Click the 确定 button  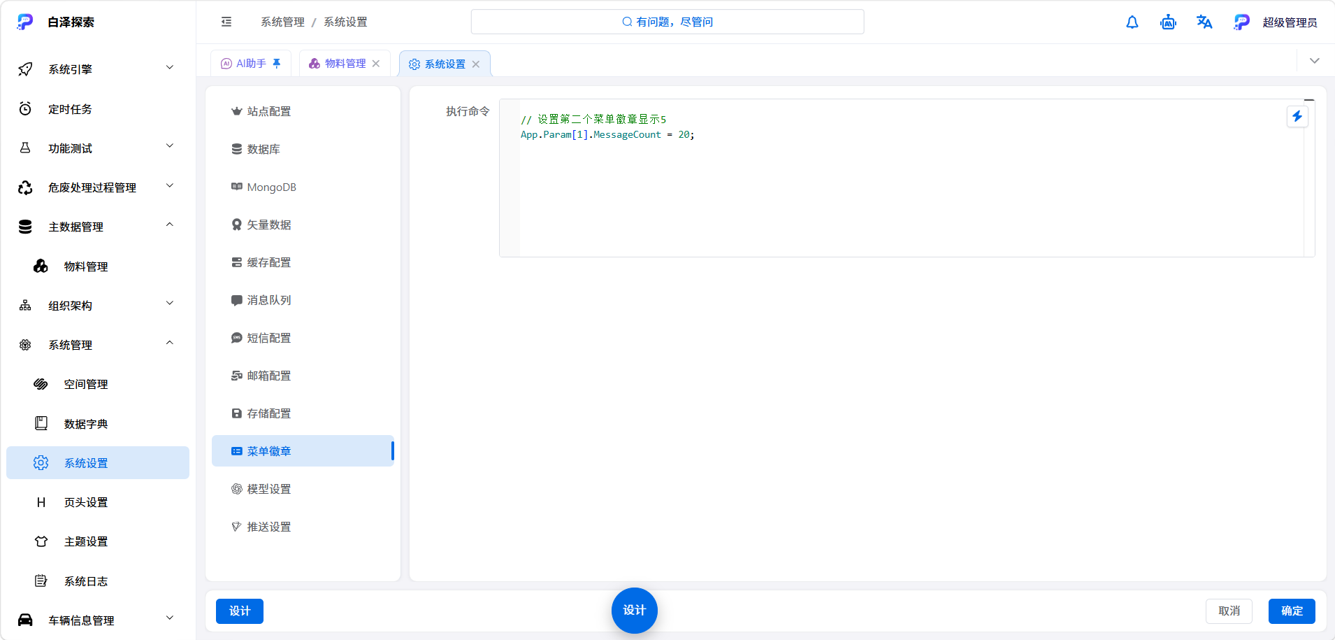tap(1292, 611)
